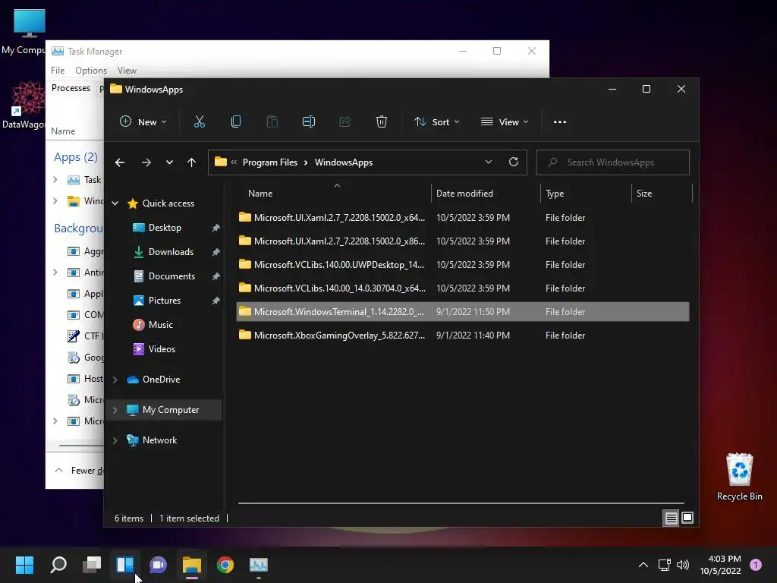Select Microsoft.XboxGamingOverlay folder row
This screenshot has height=583, width=777.
[462, 335]
